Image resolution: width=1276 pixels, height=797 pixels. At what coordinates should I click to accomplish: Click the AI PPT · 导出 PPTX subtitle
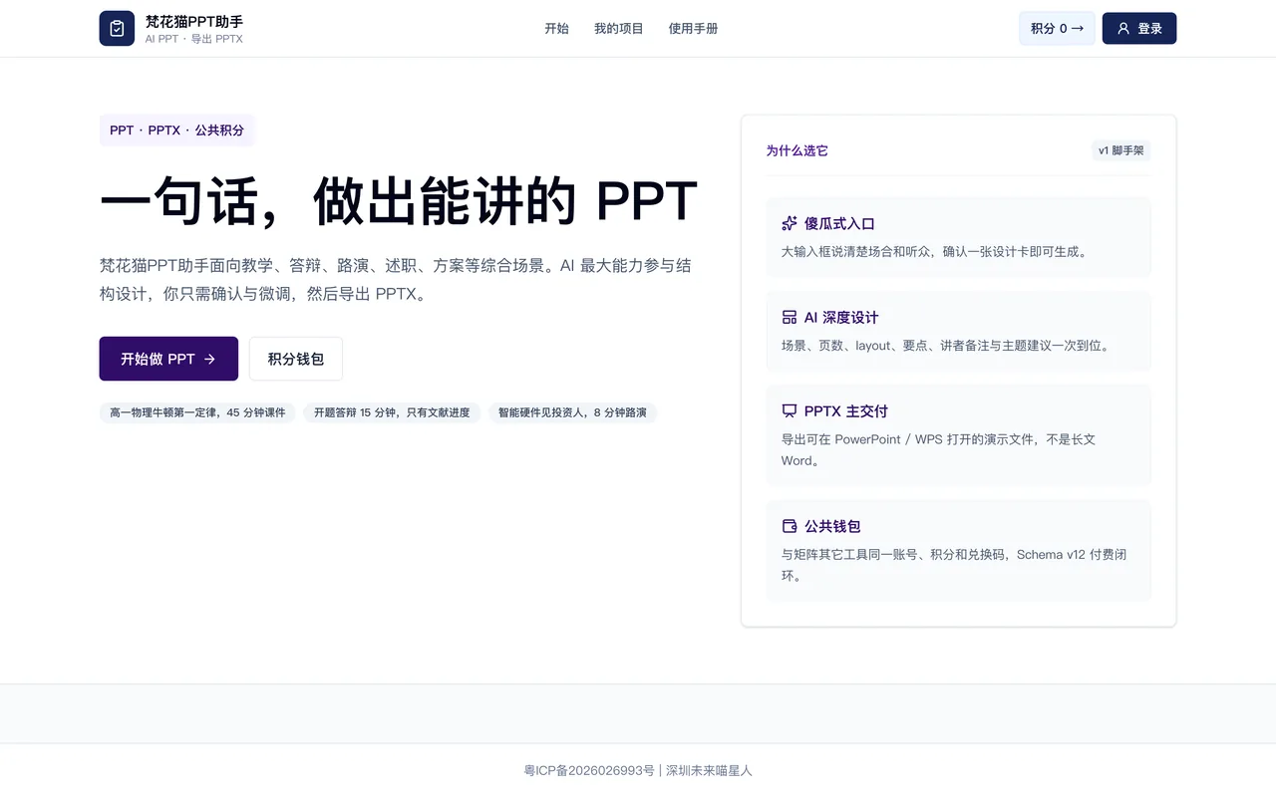coord(194,39)
